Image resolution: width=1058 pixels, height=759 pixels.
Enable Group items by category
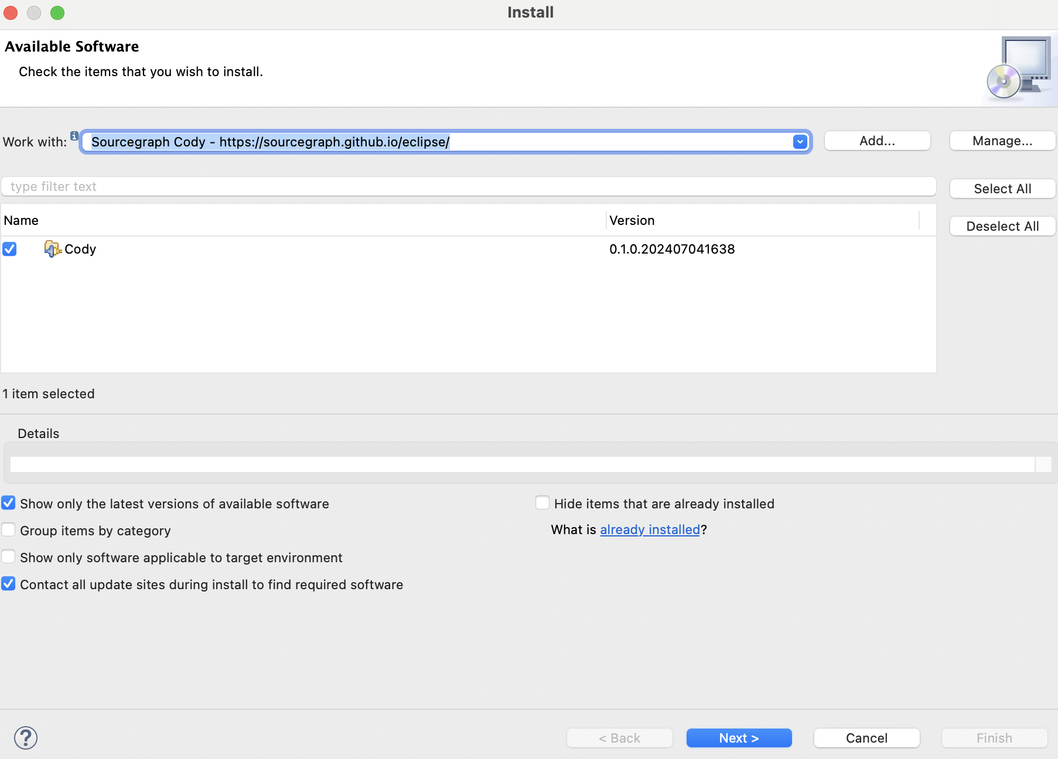[x=8, y=530]
